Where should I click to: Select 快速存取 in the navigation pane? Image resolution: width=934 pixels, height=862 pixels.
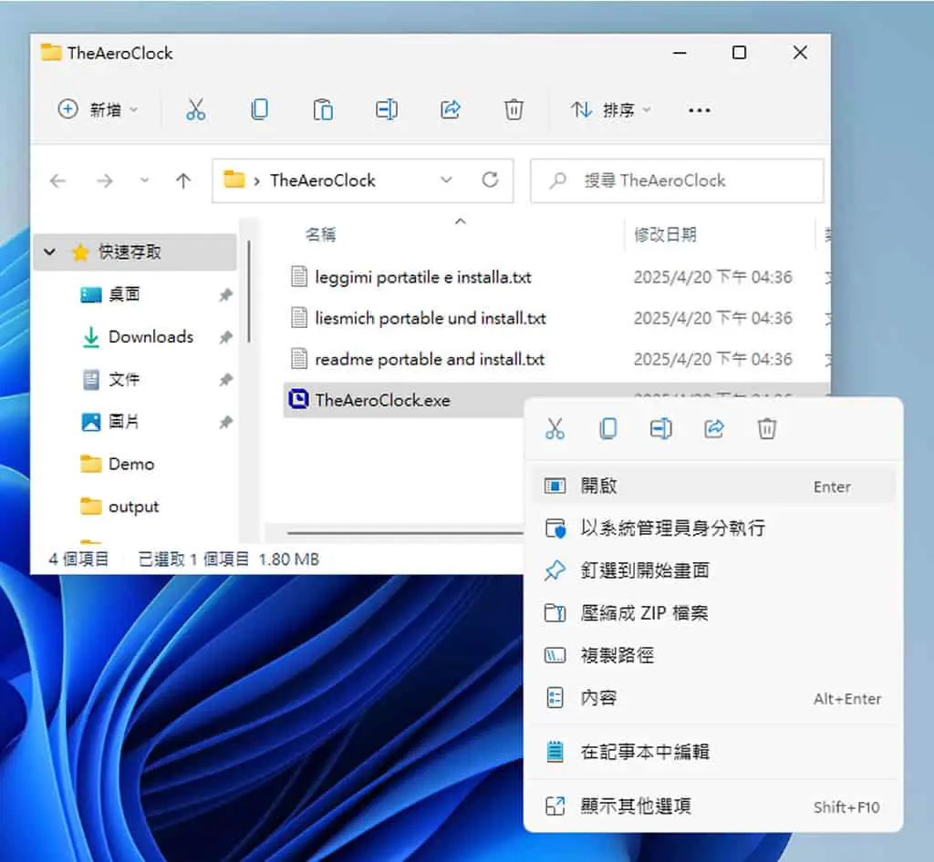point(135,252)
